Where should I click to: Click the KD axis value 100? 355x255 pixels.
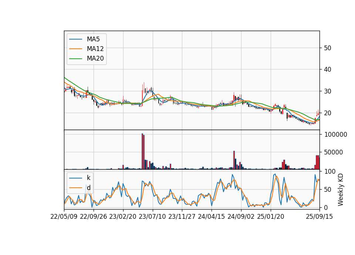point(330,171)
